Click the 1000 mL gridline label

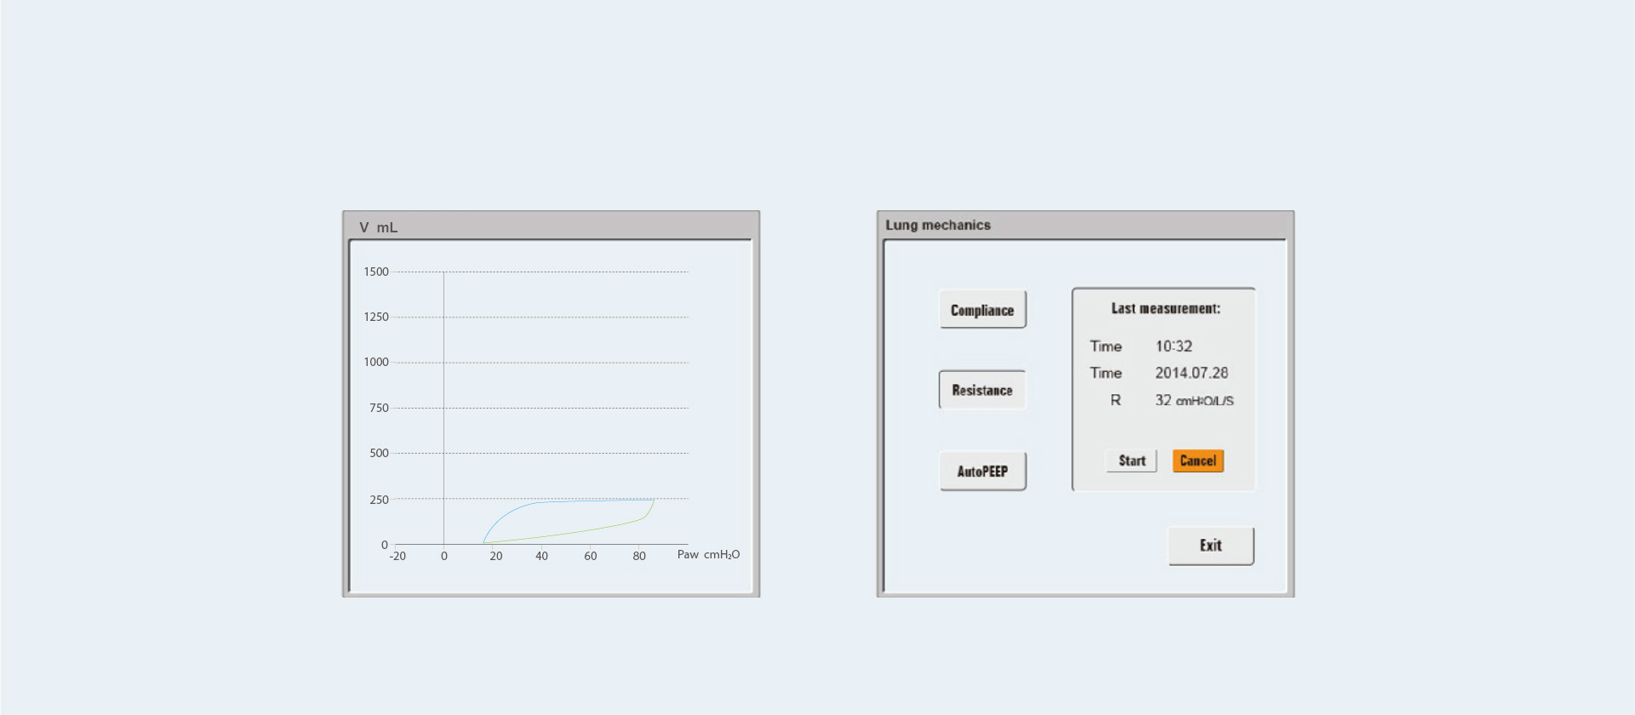point(376,362)
